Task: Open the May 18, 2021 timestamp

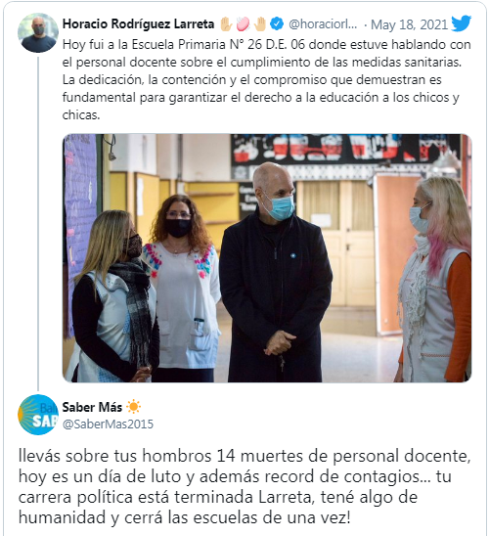Action: coord(409,24)
